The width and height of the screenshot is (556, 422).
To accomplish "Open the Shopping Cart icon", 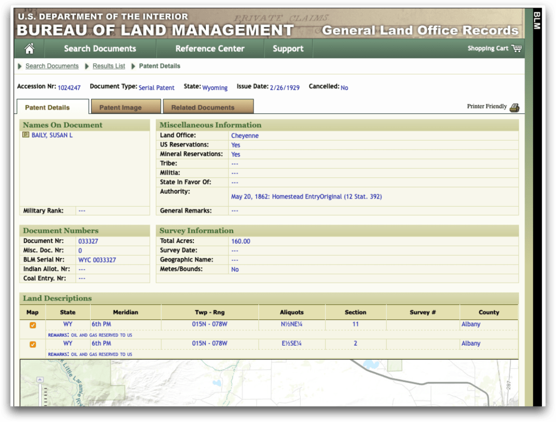I will click(516, 48).
